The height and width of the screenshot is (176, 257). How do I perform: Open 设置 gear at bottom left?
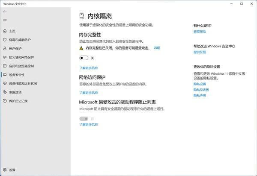point(12,170)
